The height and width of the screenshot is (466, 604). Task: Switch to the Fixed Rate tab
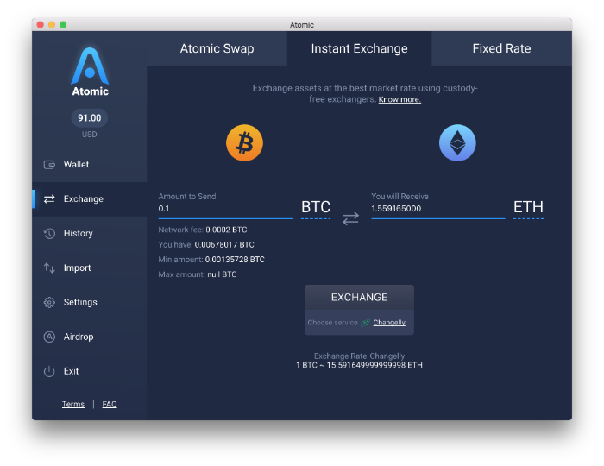pyautogui.click(x=501, y=48)
